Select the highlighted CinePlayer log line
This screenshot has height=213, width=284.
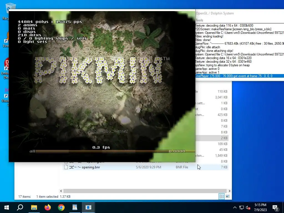239,76
